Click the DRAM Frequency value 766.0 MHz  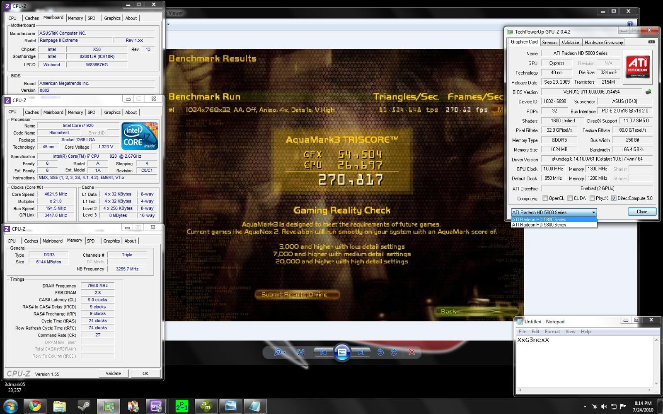click(x=98, y=286)
